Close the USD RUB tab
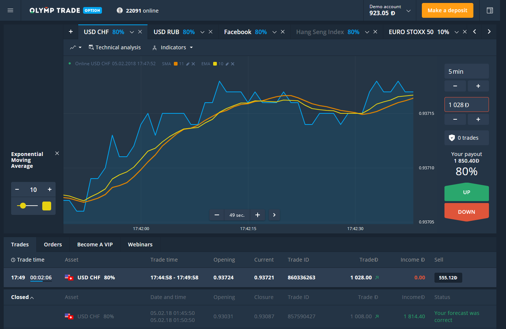 211,32
